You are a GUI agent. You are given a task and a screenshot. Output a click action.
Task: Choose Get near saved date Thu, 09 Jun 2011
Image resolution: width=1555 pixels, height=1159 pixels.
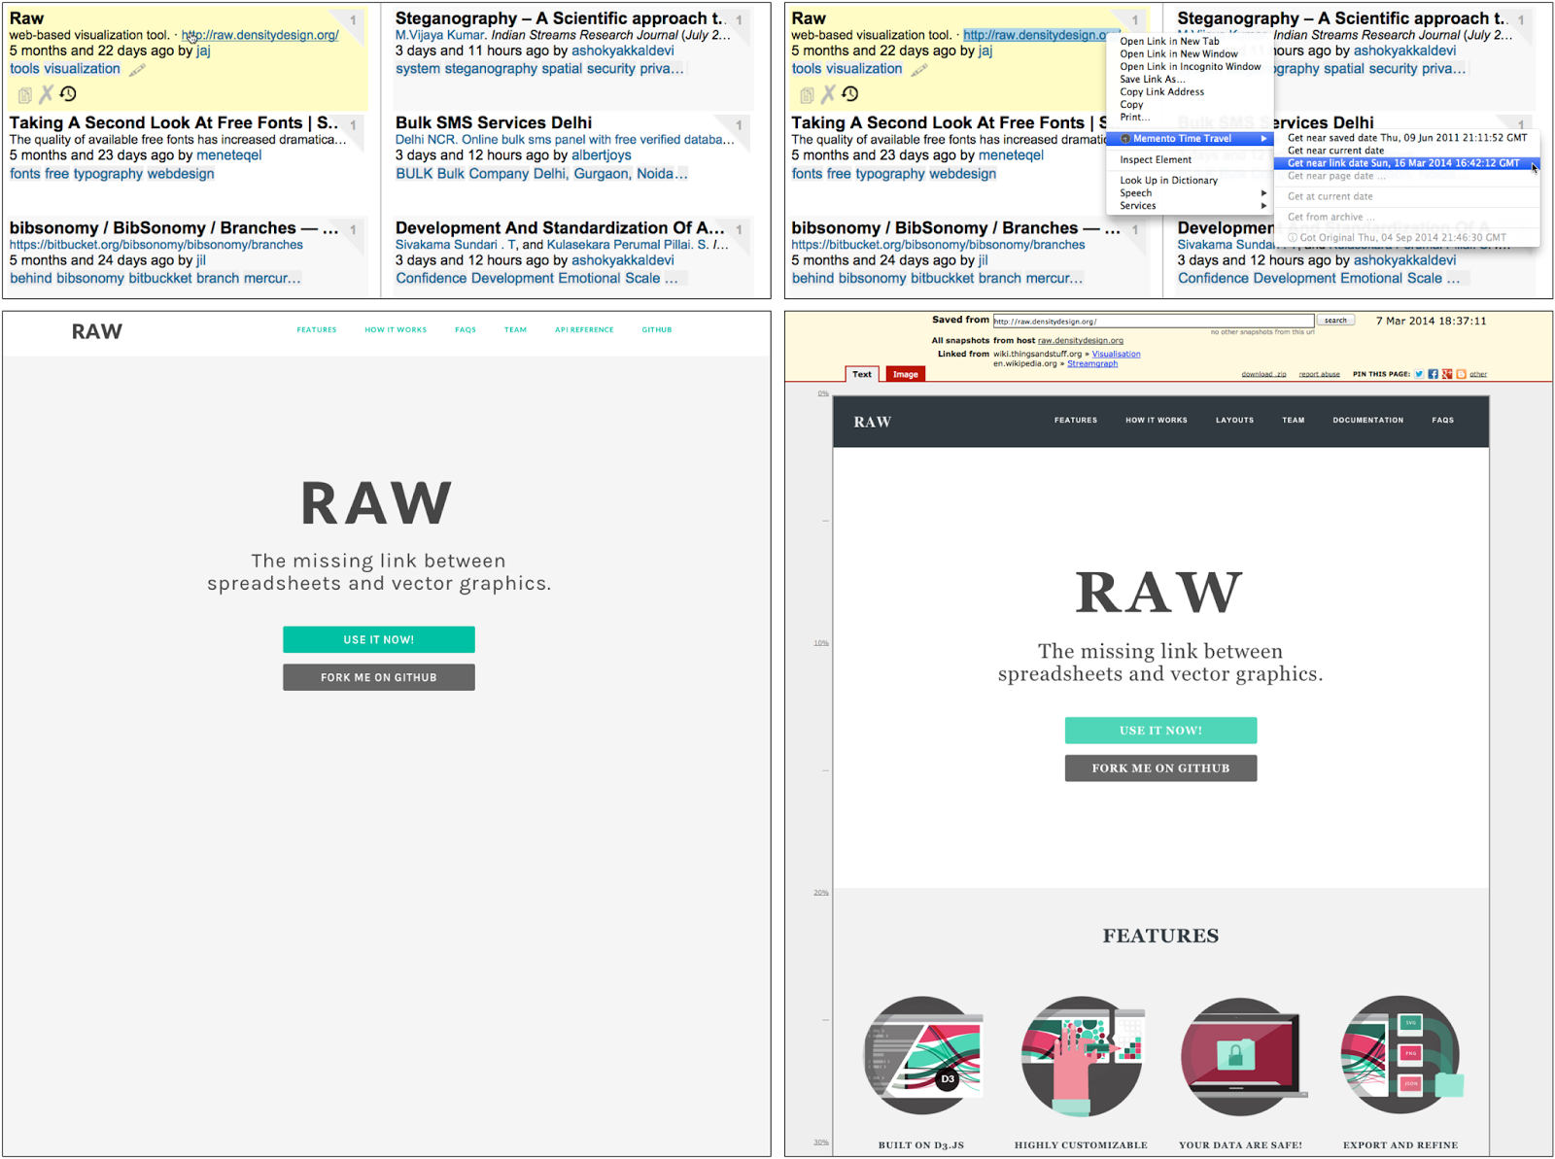coord(1406,138)
